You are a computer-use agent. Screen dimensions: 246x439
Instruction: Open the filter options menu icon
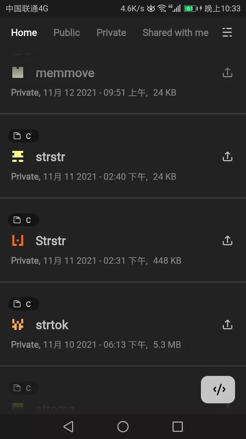tap(227, 32)
